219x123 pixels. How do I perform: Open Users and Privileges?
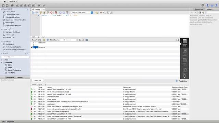13,17
